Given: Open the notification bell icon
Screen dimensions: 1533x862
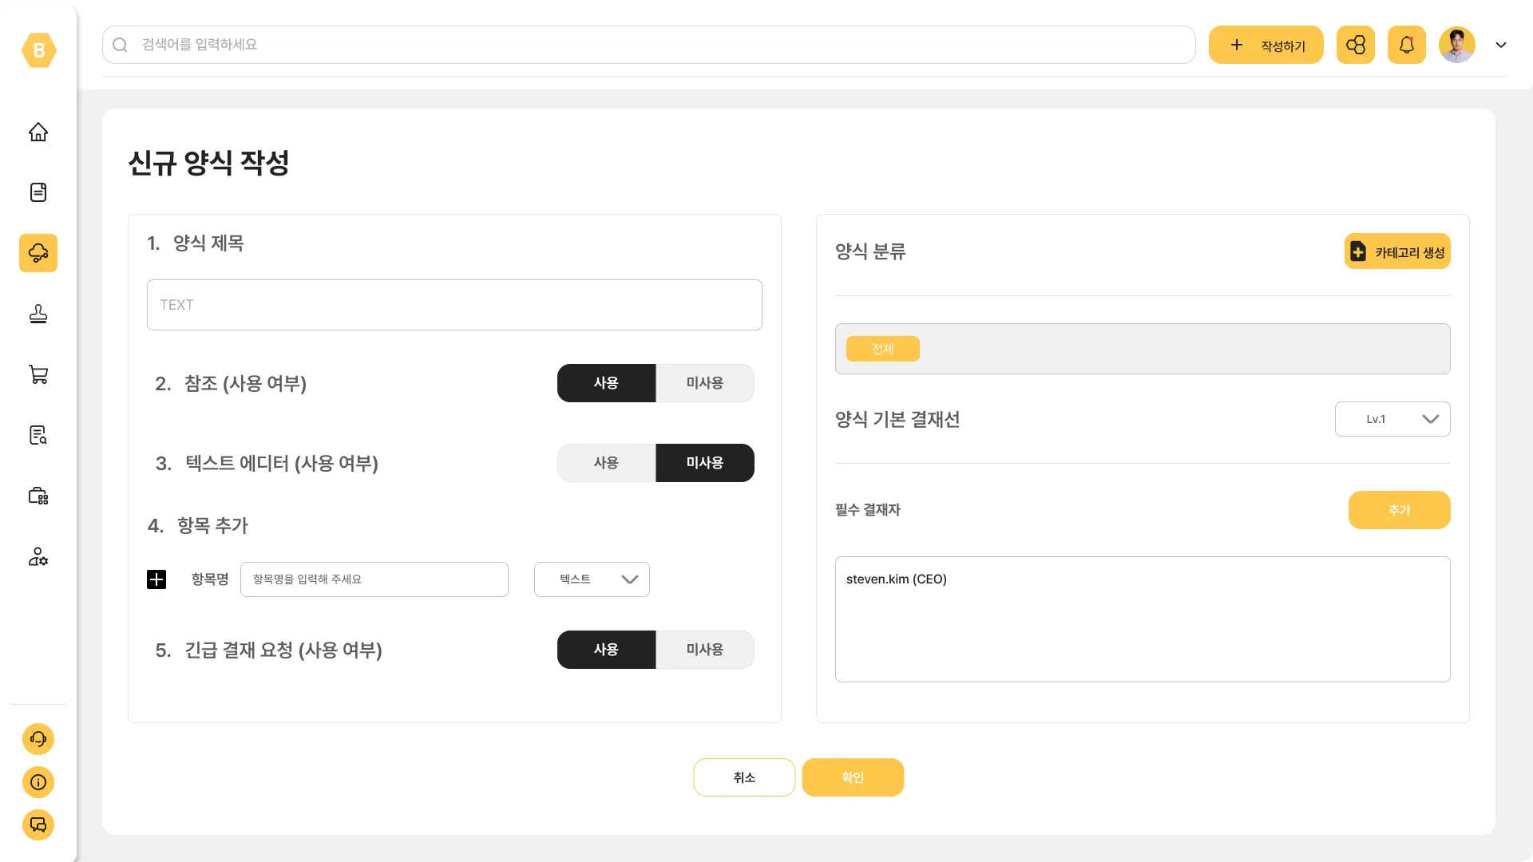Looking at the screenshot, I should coord(1406,45).
